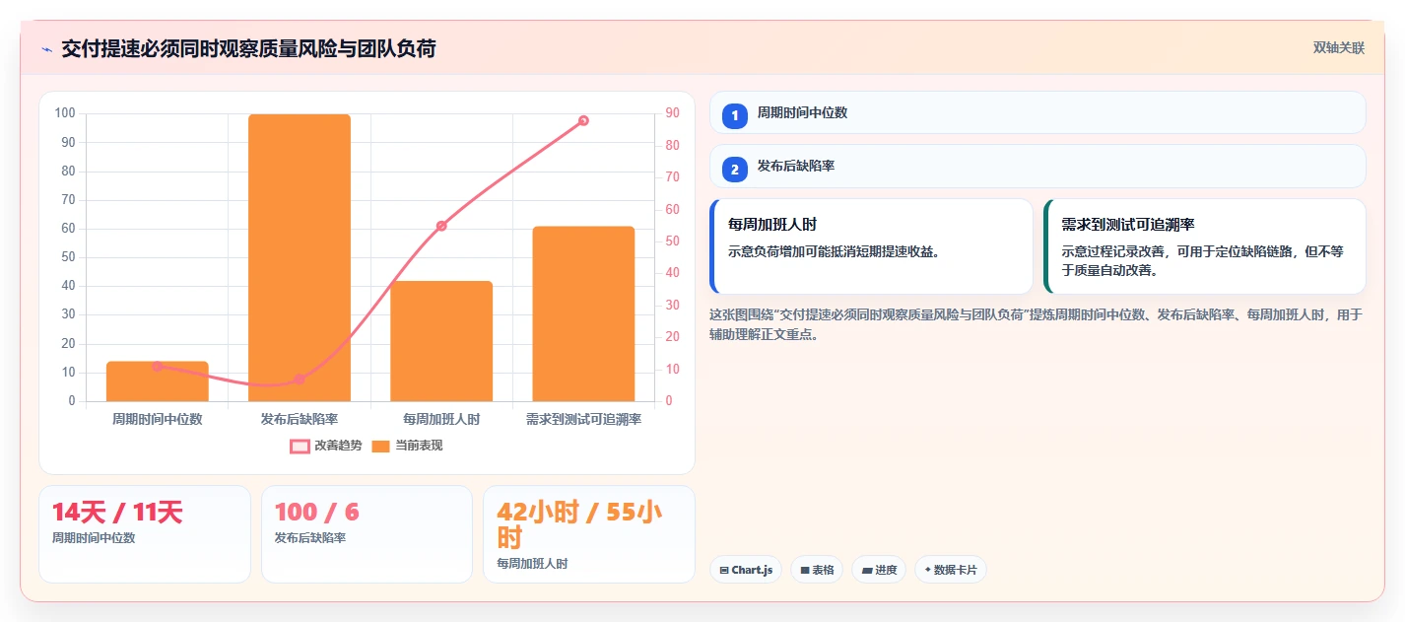The width and height of the screenshot is (1405, 622).
Task: Click the 每周加班人时 orange bar
Action: [441, 341]
